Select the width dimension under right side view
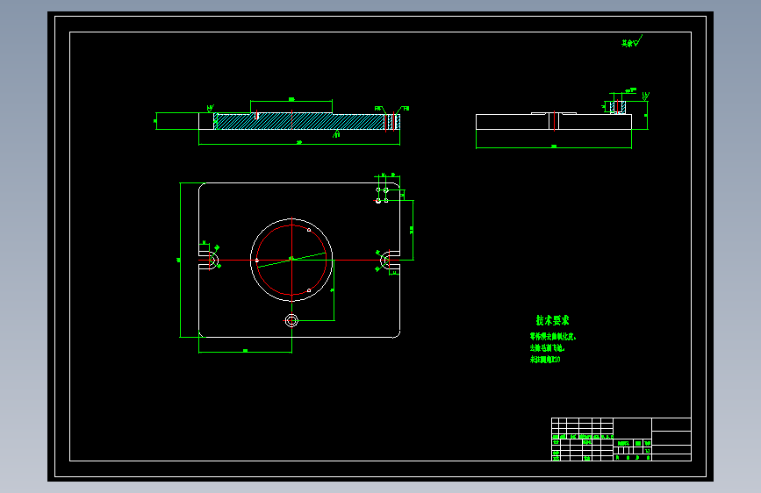The width and height of the screenshot is (761, 493). click(554, 147)
